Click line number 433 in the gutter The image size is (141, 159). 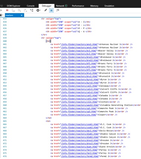click(x=5, y=19)
